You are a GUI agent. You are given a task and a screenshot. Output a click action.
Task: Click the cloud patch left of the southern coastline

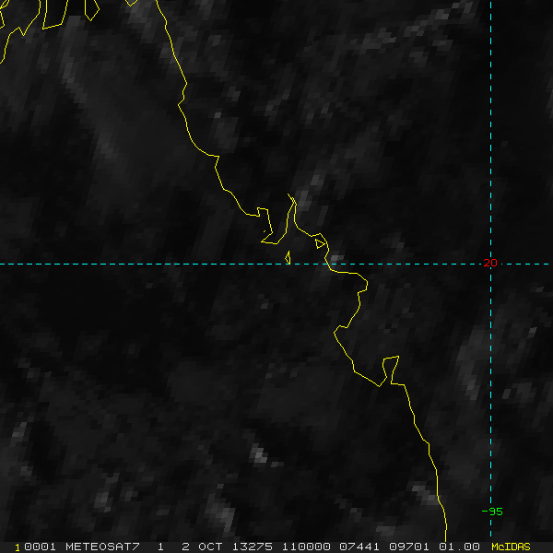pyautogui.click(x=425, y=494)
